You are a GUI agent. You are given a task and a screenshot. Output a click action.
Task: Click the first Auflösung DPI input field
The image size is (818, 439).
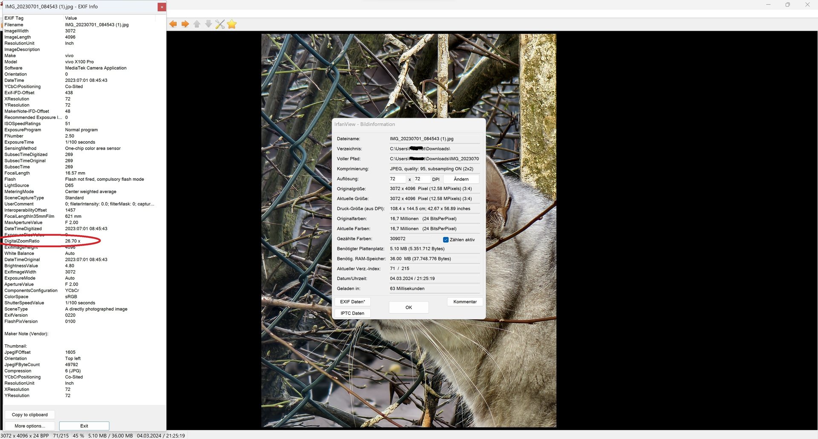[x=397, y=179]
